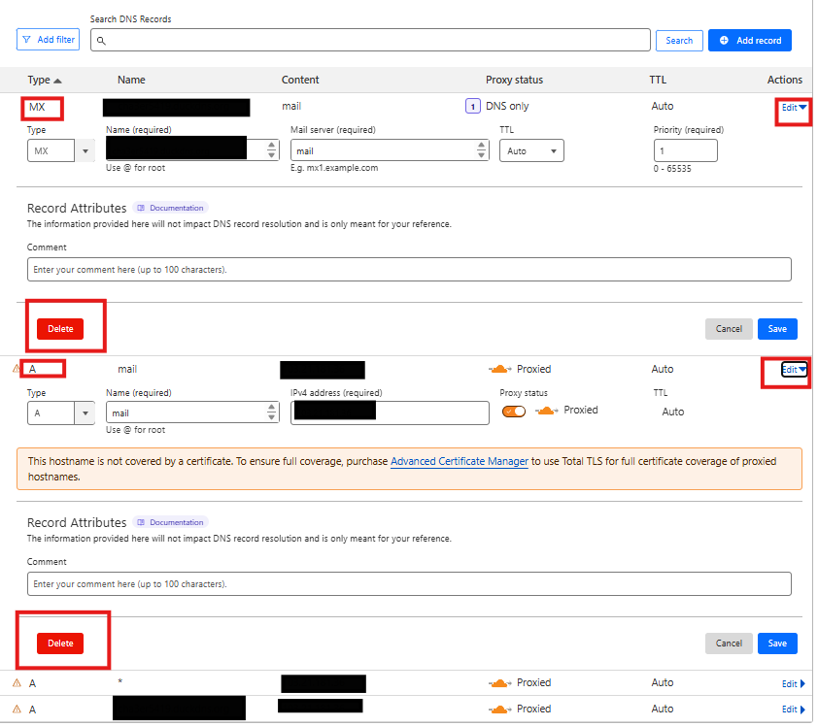Delete the MX record

(60, 329)
